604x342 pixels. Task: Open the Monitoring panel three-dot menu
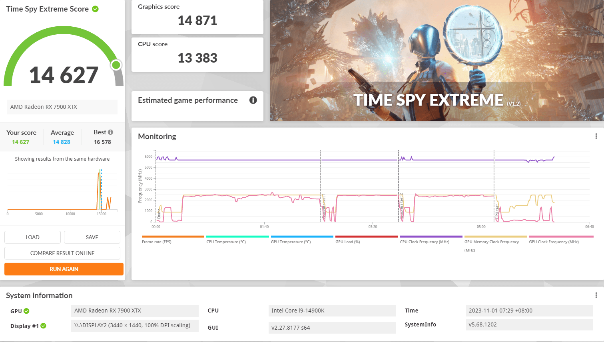pos(596,136)
